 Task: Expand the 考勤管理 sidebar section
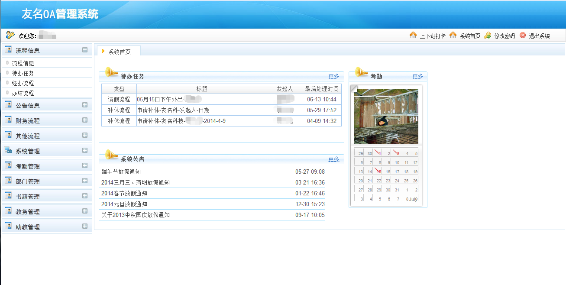[x=85, y=165]
